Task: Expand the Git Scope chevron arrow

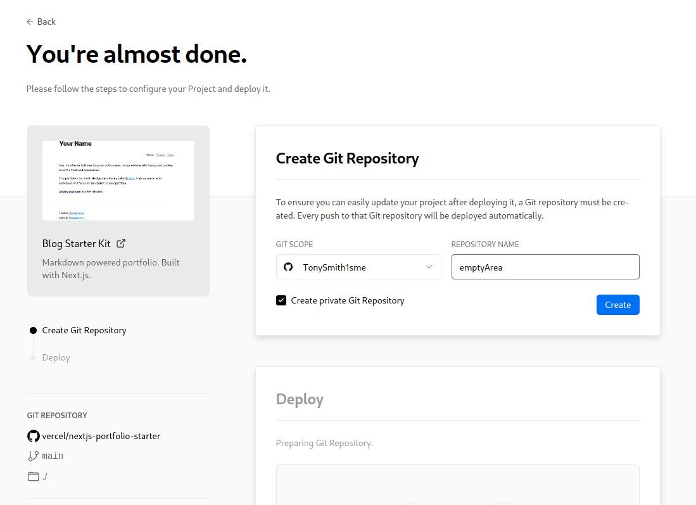Action: [429, 267]
